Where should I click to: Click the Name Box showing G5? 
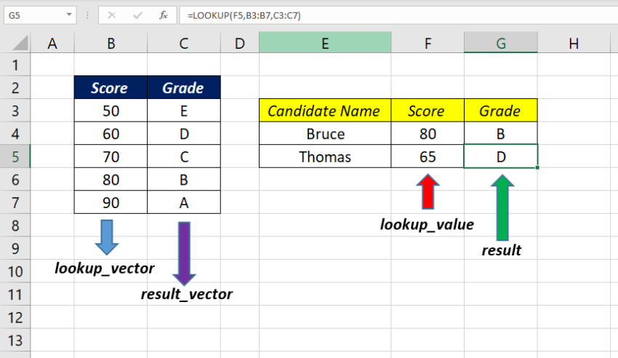(33, 15)
